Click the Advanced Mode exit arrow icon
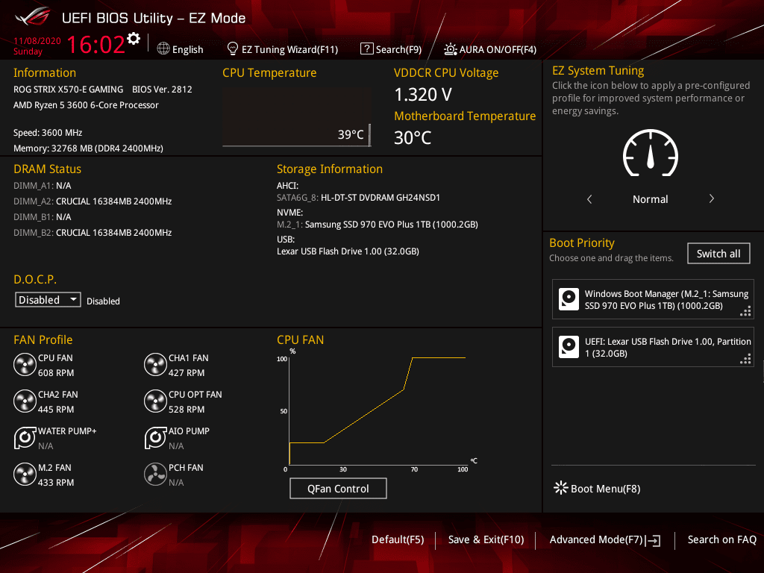 pyautogui.click(x=653, y=540)
